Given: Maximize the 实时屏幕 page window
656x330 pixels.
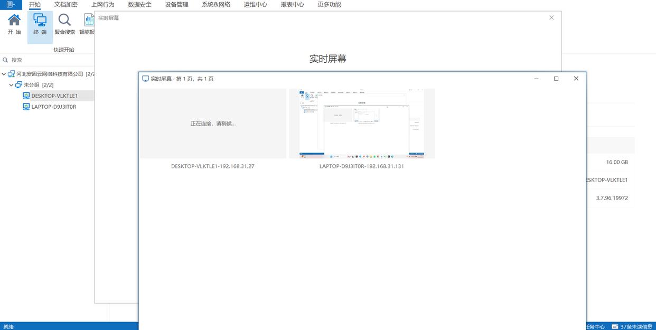Looking at the screenshot, I should (x=556, y=79).
